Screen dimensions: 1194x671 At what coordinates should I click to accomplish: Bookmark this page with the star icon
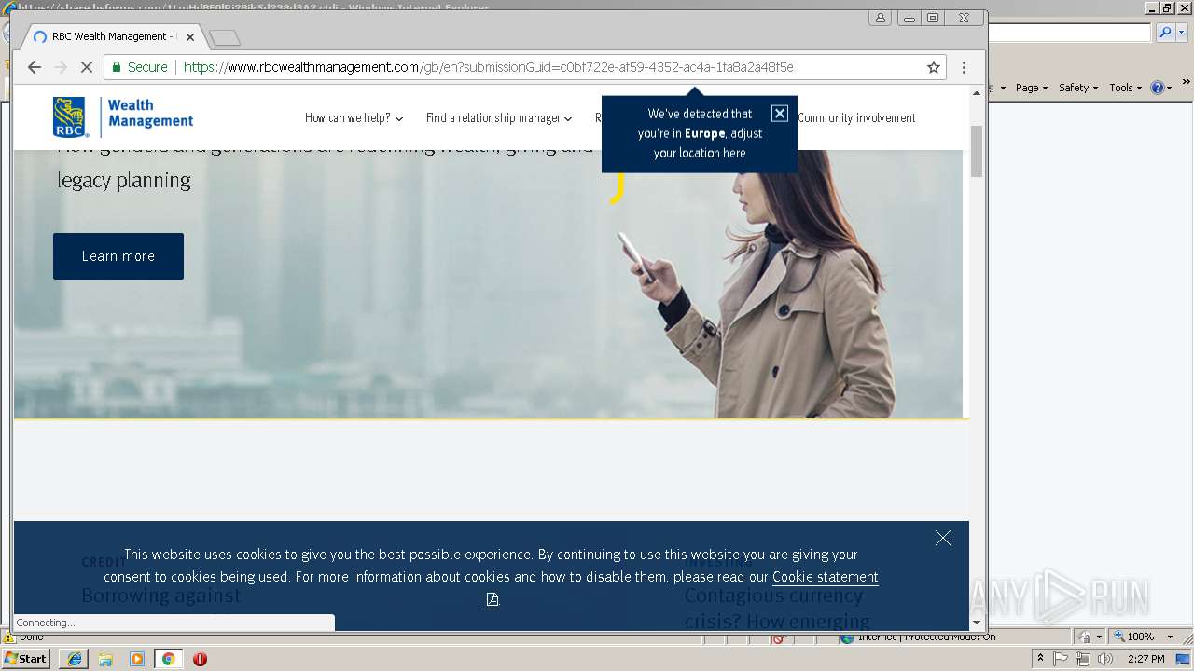[x=933, y=67]
